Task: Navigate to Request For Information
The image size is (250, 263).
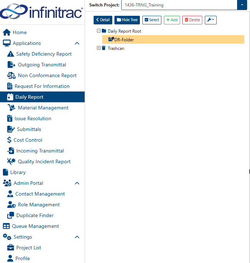Action: point(42,86)
